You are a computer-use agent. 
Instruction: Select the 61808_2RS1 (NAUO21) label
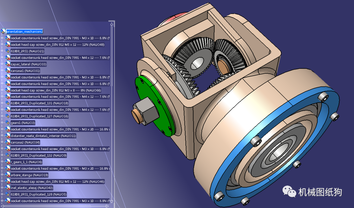(x=27, y=51)
